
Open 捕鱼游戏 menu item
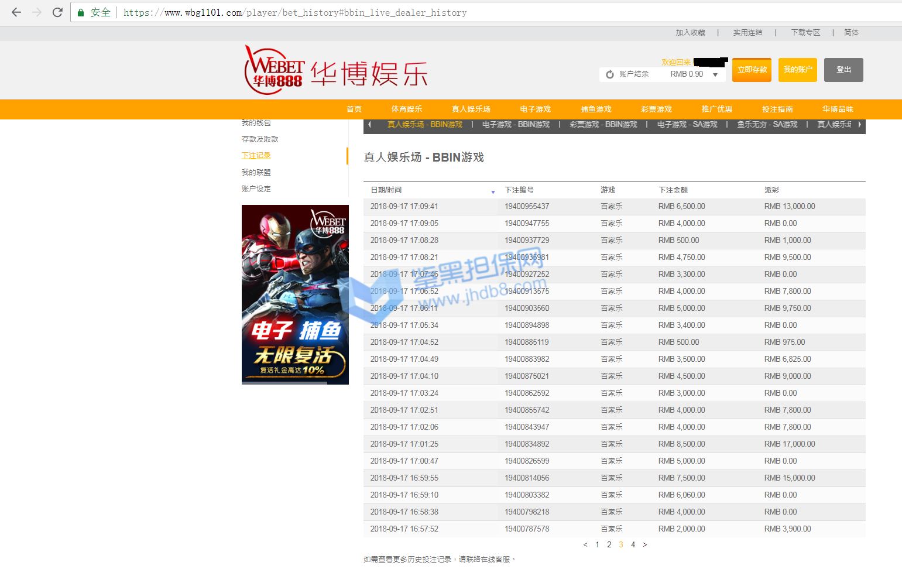596,109
